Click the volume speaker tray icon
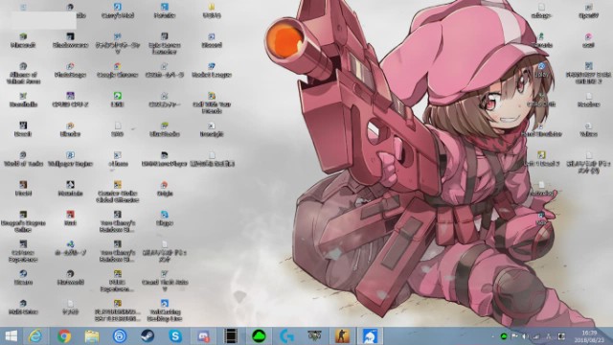613x345 pixels. click(525, 336)
